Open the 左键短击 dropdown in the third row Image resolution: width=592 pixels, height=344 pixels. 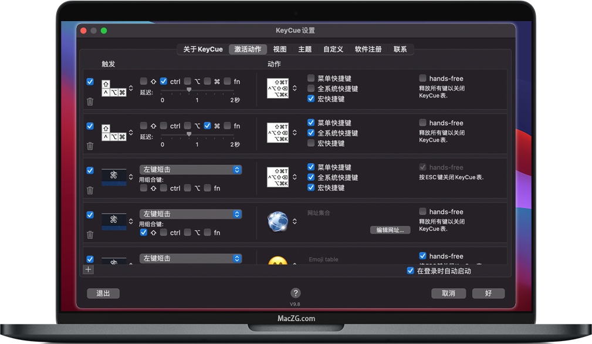(191, 169)
